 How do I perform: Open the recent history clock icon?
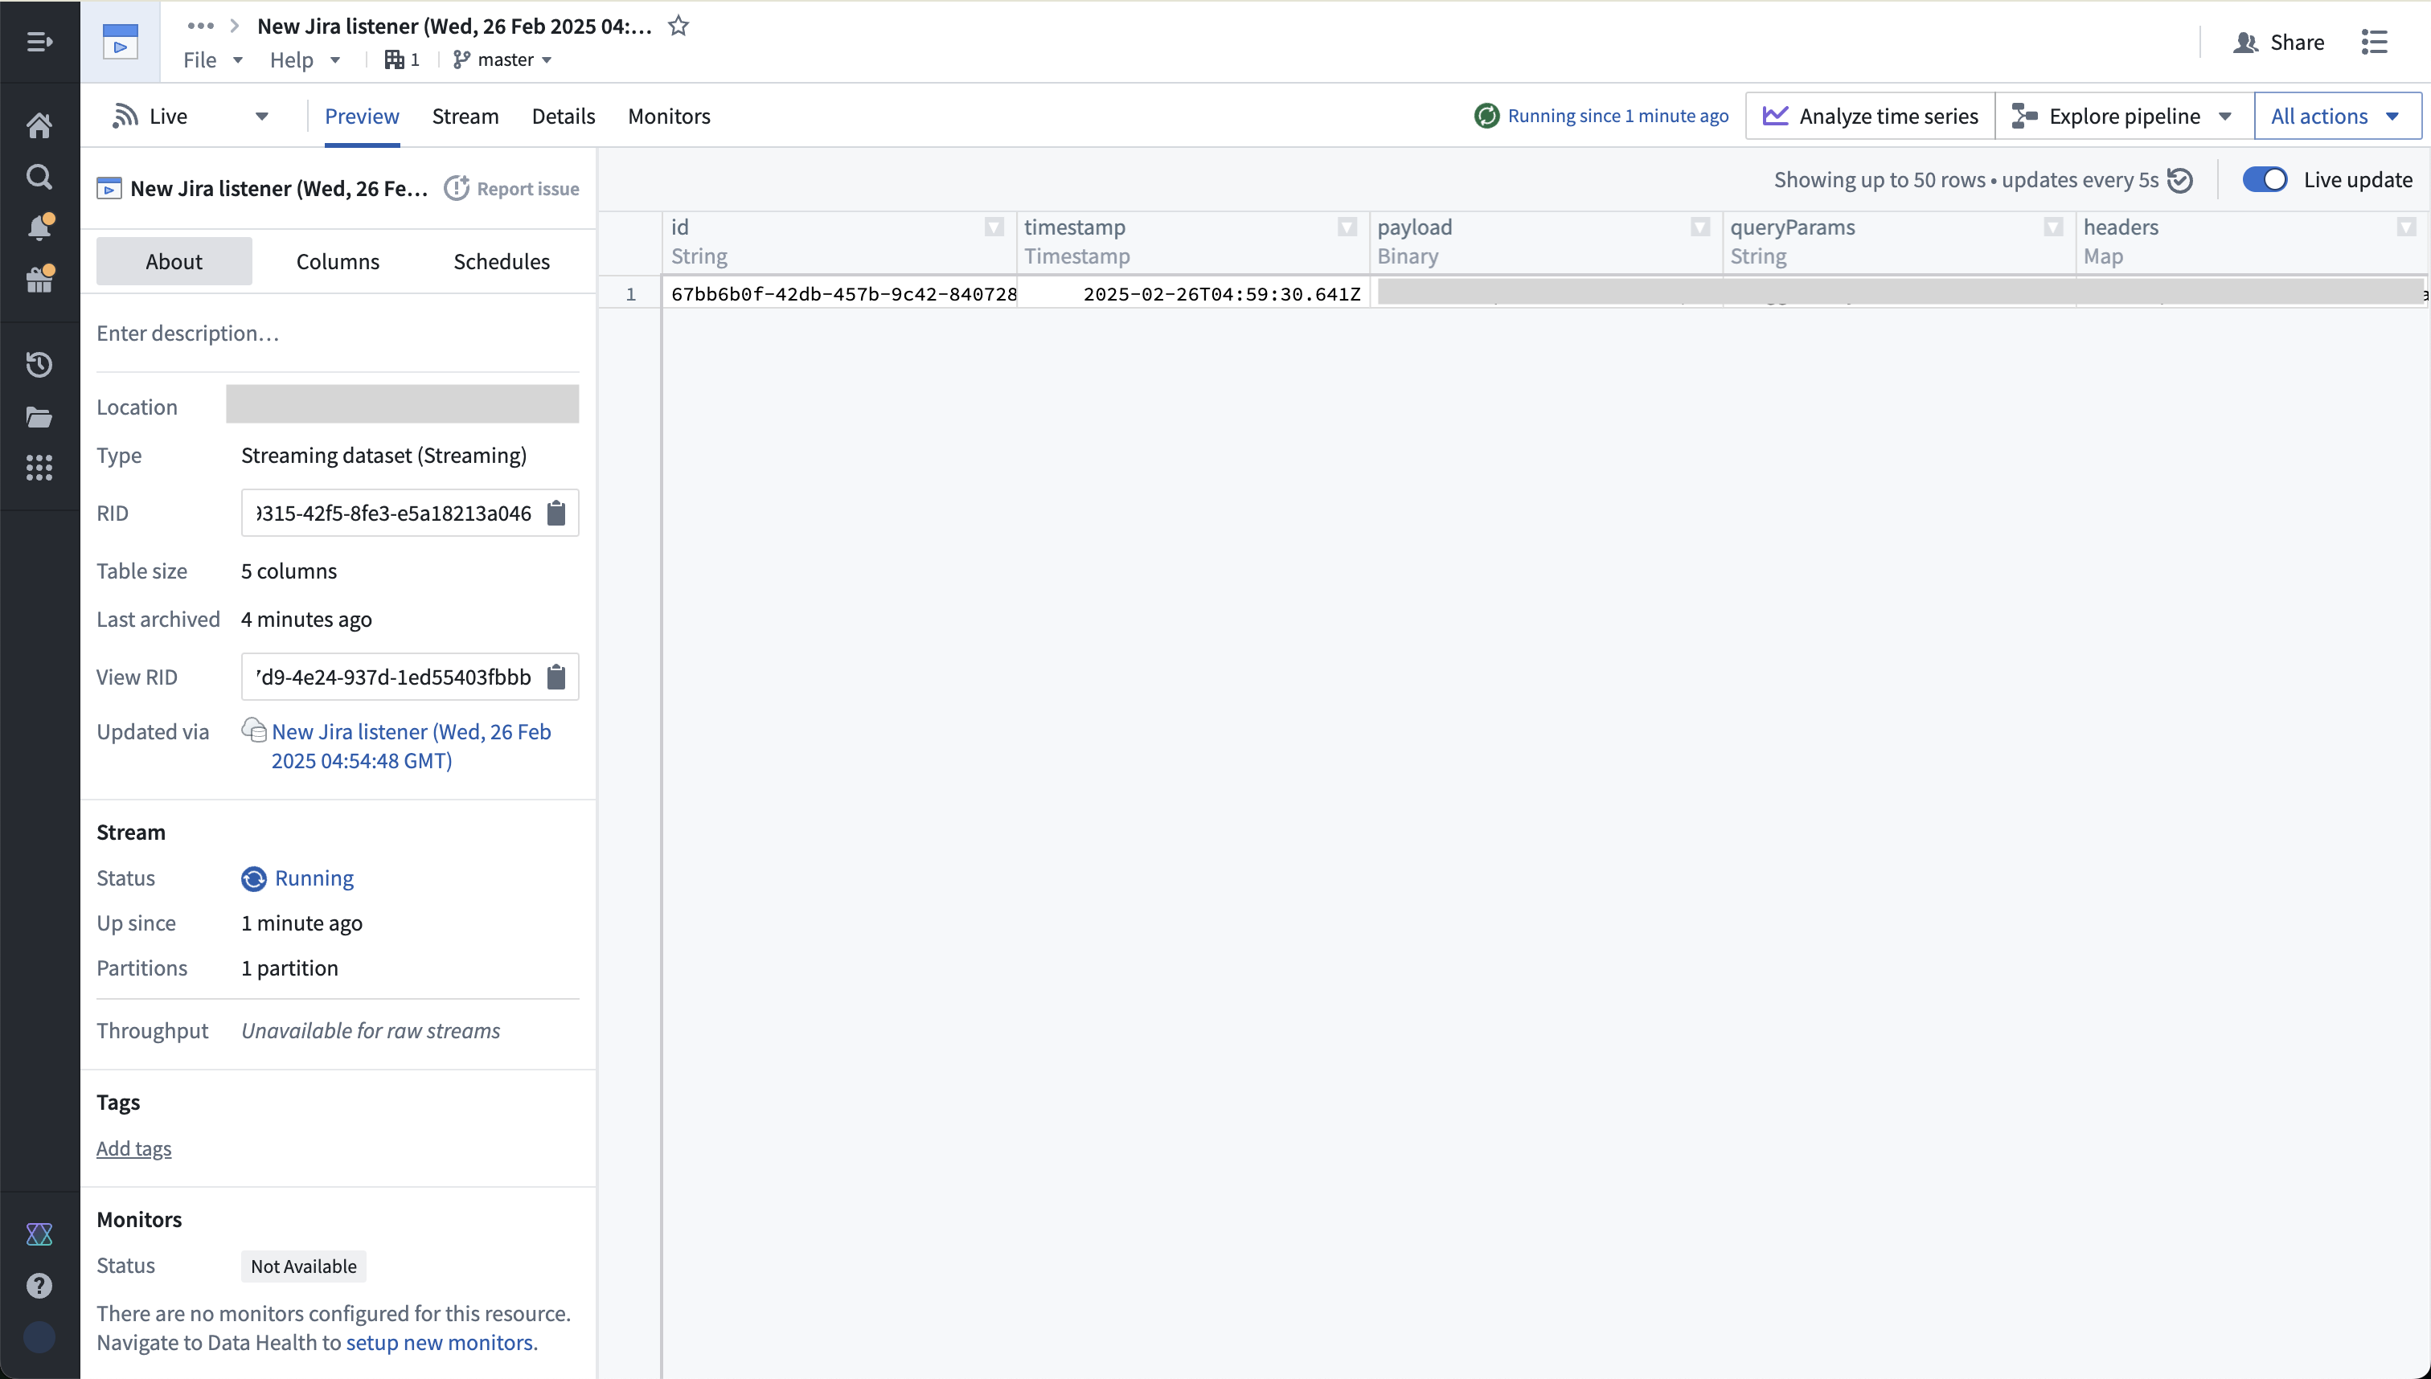[39, 365]
